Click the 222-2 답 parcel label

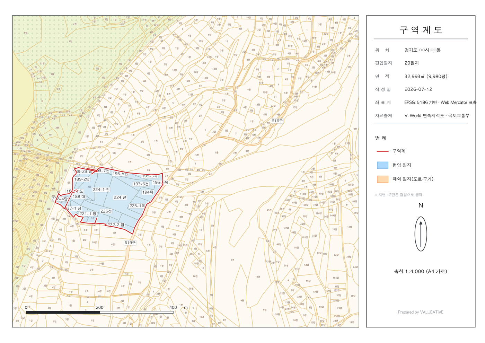coord(116,225)
